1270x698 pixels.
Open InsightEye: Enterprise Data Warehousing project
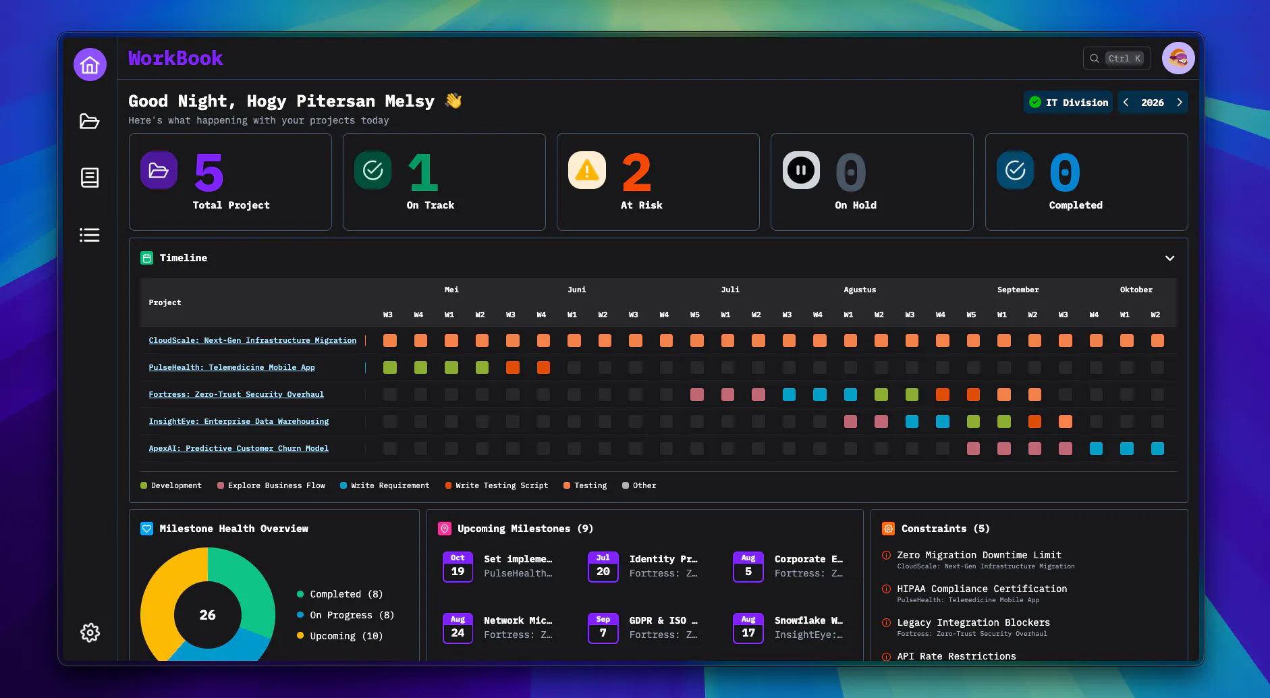(239, 421)
